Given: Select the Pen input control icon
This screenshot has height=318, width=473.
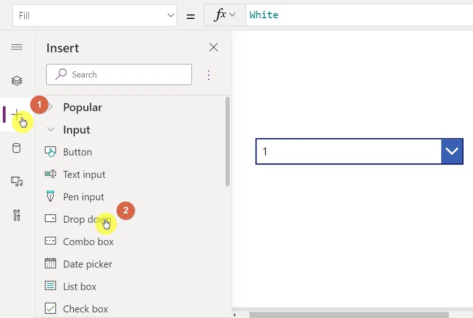Looking at the screenshot, I should 50,197.
